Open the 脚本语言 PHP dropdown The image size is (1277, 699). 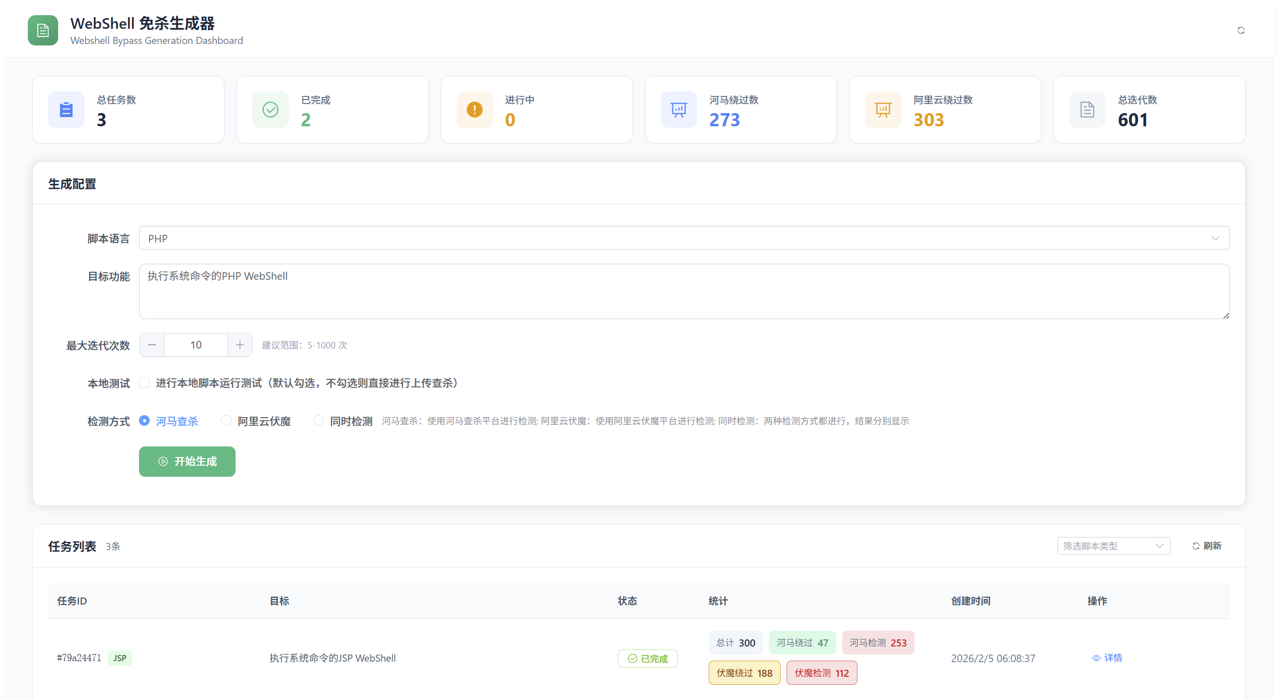pyautogui.click(x=684, y=238)
